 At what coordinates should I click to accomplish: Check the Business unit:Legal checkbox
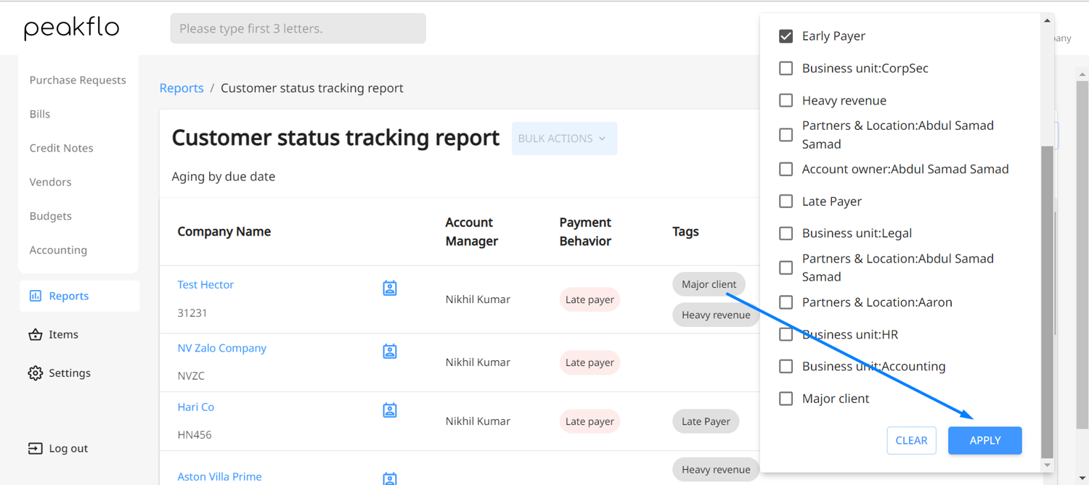pos(786,233)
